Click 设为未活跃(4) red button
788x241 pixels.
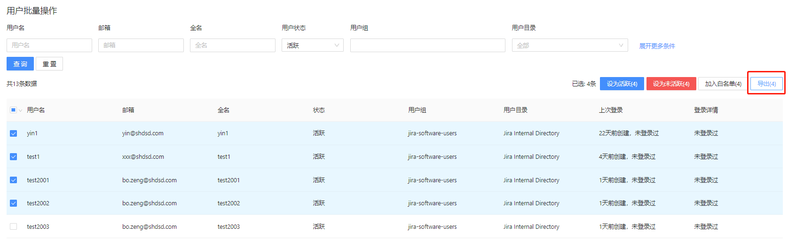671,84
